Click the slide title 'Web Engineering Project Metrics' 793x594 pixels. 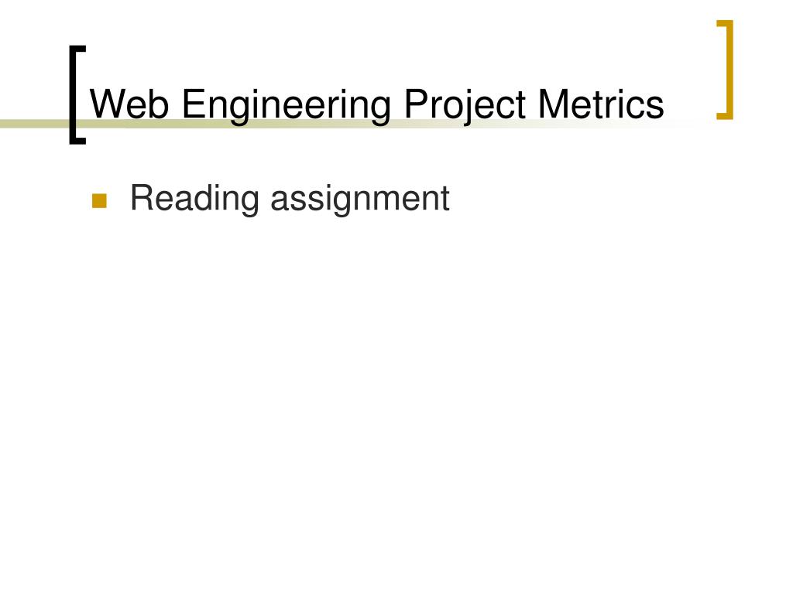pos(377,105)
